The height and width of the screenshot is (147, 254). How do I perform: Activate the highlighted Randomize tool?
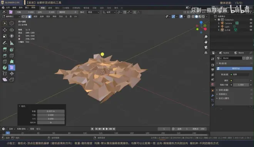click(12, 67)
